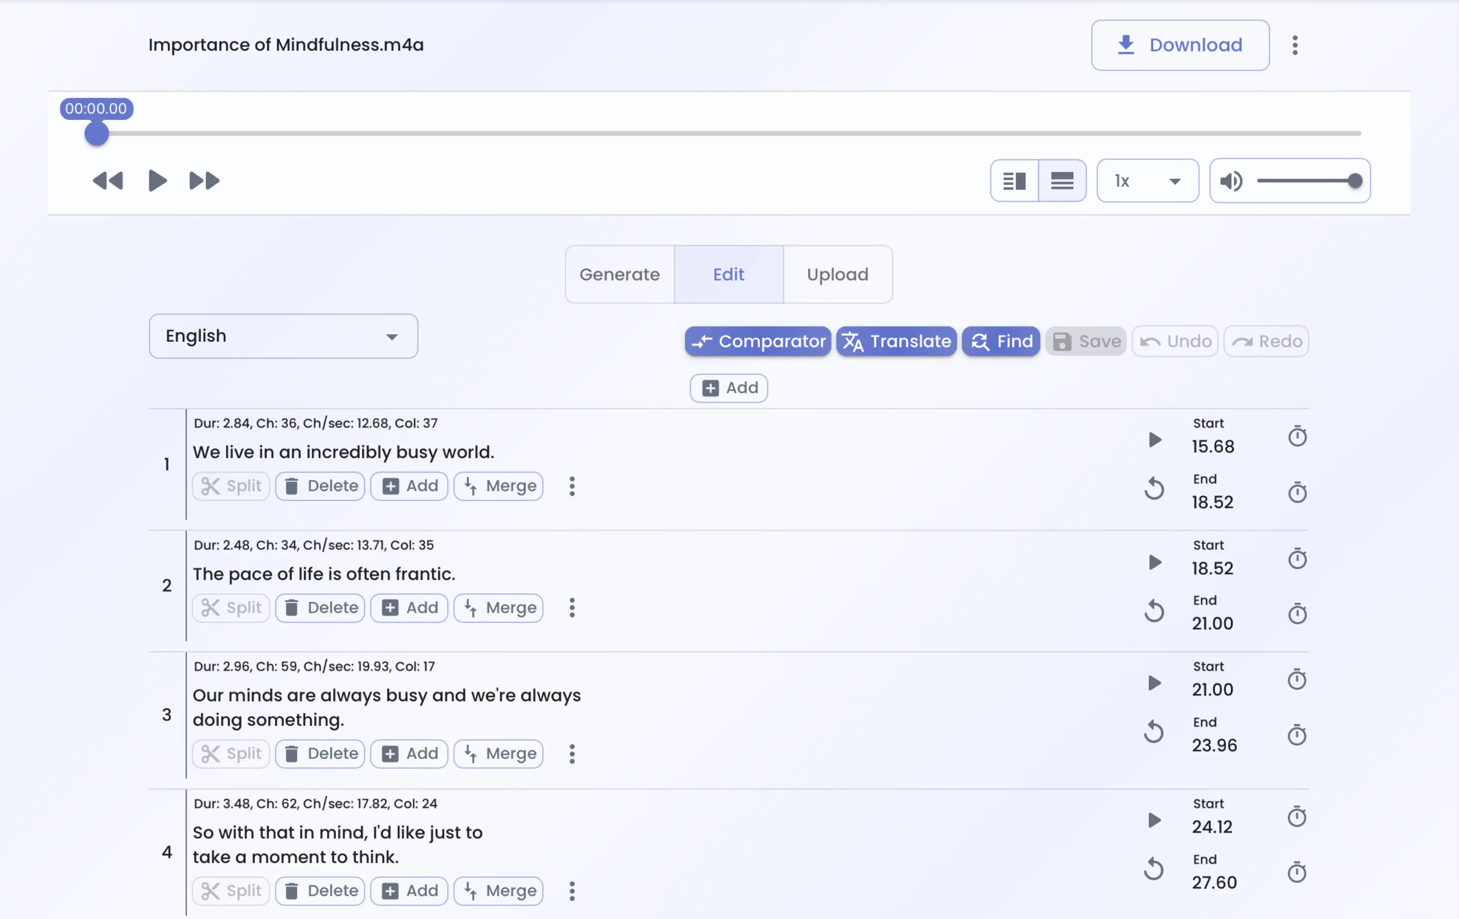The image size is (1459, 919).
Task: Click the Translate button
Action: coord(896,341)
